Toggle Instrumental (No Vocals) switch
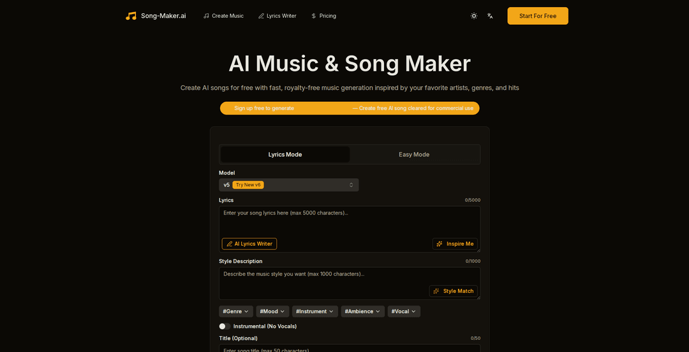Screen dimensions: 689x352 (225, 326)
